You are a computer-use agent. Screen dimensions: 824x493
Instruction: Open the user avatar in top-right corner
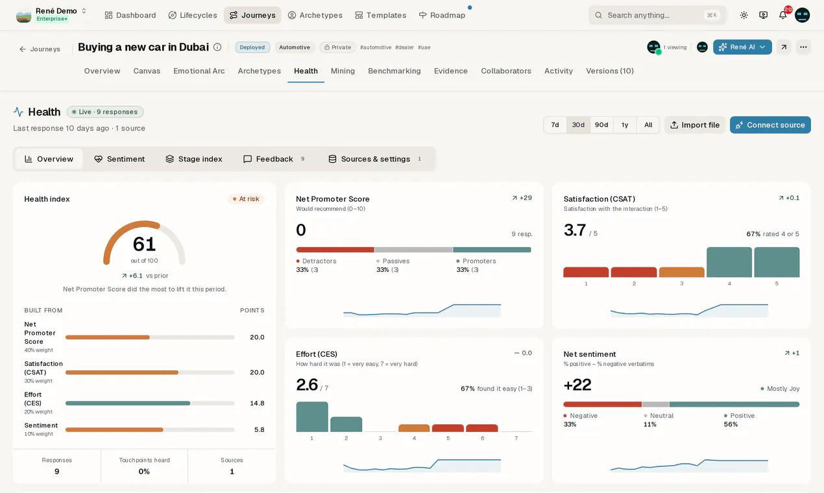tap(803, 15)
